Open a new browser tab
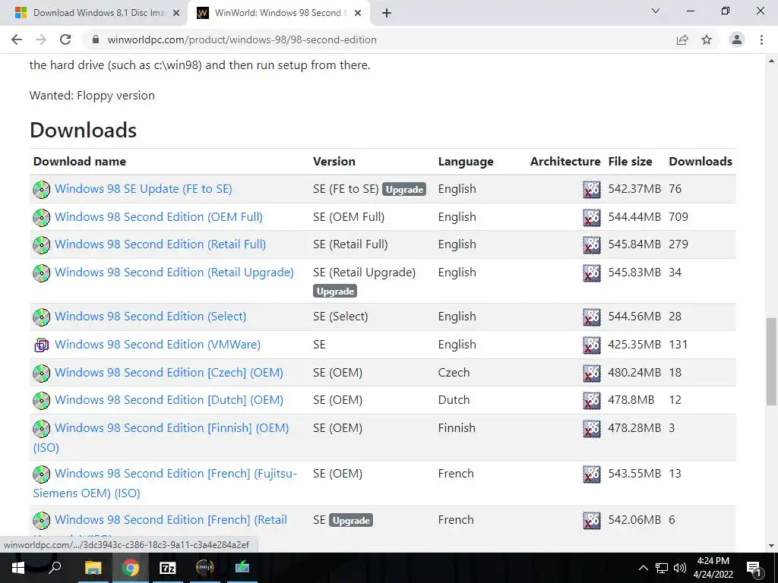The height and width of the screenshot is (583, 778). pyautogui.click(x=387, y=13)
